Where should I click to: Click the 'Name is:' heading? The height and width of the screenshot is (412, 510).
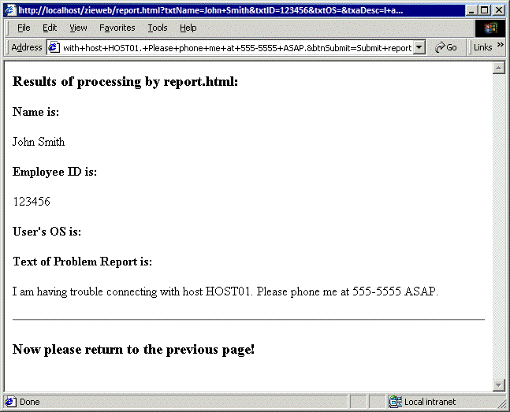pos(35,112)
